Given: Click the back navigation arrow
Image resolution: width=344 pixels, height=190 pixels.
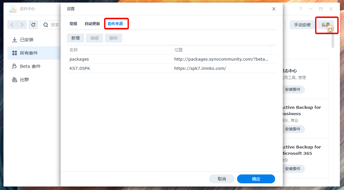Looking at the screenshot, I should tap(12, 25).
